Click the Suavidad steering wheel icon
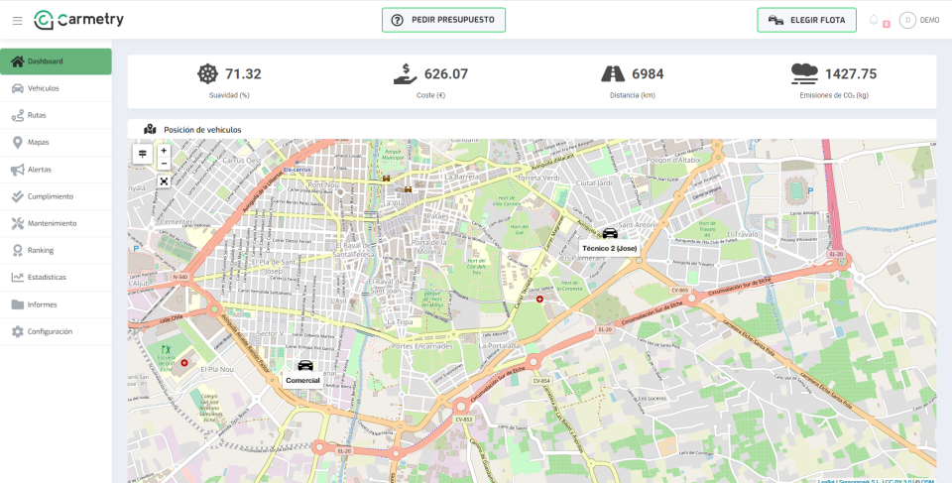This screenshot has height=483, width=952. [x=207, y=73]
